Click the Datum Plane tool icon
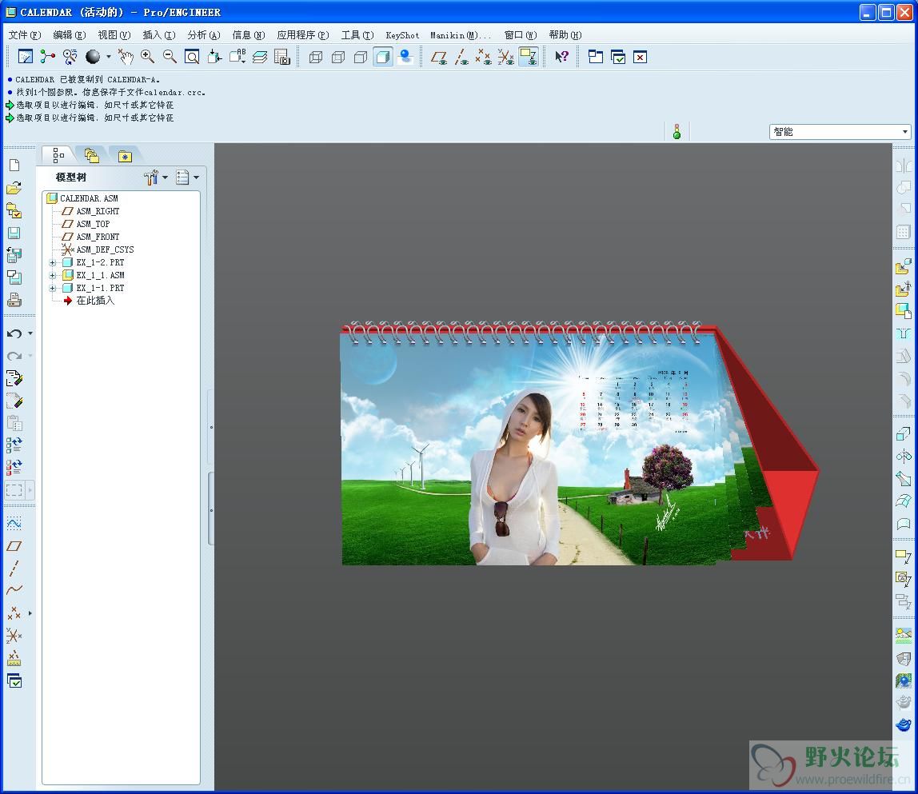The height and width of the screenshot is (794, 918). pos(14,546)
